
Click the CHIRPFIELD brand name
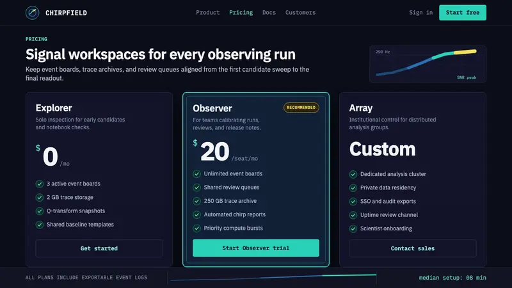tap(67, 13)
